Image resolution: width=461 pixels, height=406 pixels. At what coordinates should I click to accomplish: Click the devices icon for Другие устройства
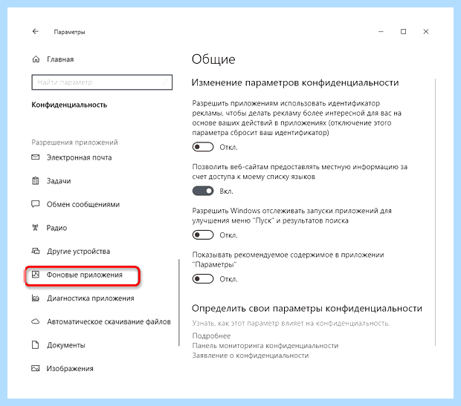36,251
